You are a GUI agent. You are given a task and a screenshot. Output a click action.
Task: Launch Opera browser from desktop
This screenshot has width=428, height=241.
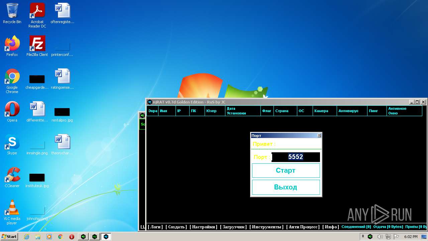(x=12, y=112)
